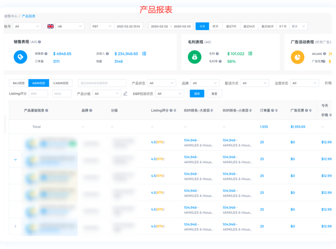Click help icon next to 销售表现 title

tap(39, 42)
